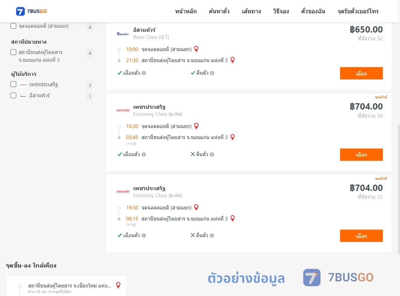Show คืนตั๋ว info icon on ฿650.00 trip

point(212,73)
